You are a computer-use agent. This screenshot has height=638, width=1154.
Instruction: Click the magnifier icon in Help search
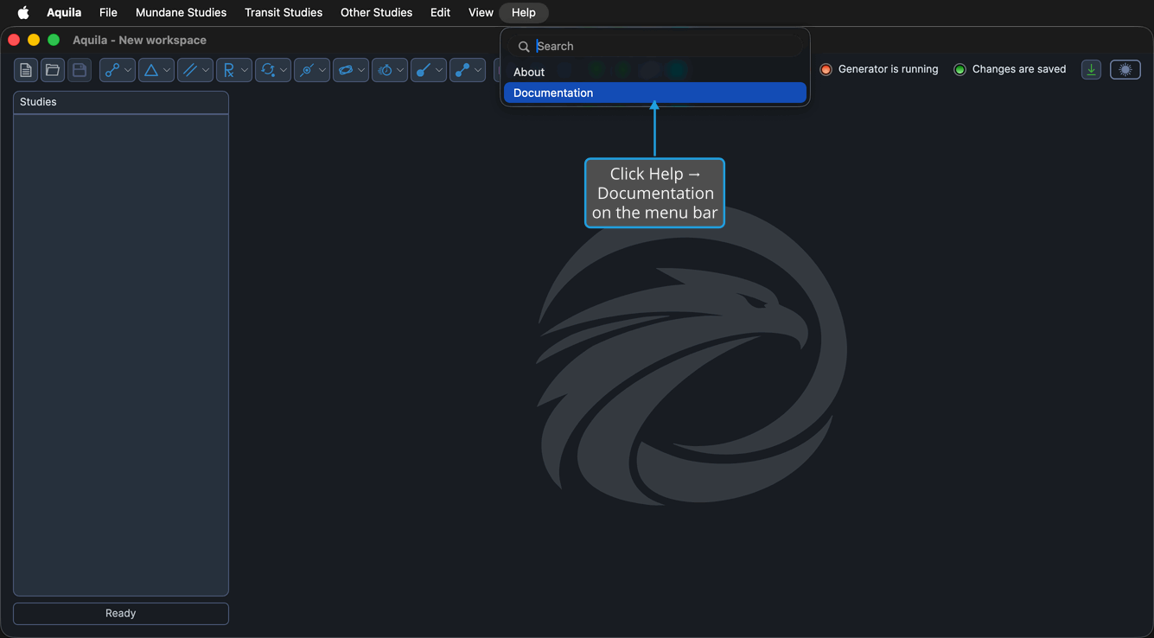tap(524, 47)
